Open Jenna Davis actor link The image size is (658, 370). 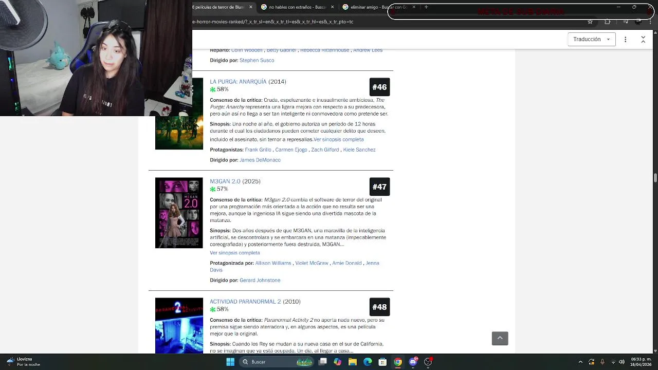point(295,266)
